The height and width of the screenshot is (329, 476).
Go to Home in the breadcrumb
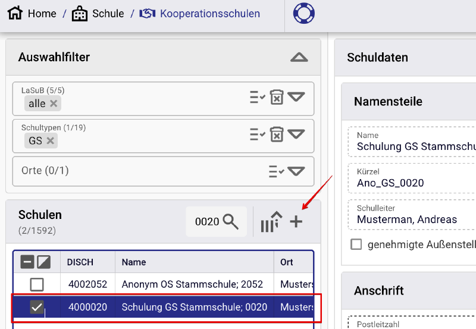pyautogui.click(x=32, y=13)
